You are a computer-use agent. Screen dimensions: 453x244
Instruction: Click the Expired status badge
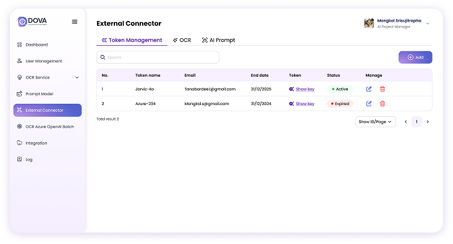pyautogui.click(x=340, y=103)
